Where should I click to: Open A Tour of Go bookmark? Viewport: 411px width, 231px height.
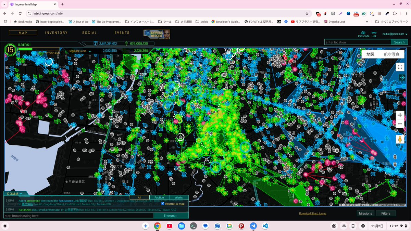pyautogui.click(x=78, y=22)
